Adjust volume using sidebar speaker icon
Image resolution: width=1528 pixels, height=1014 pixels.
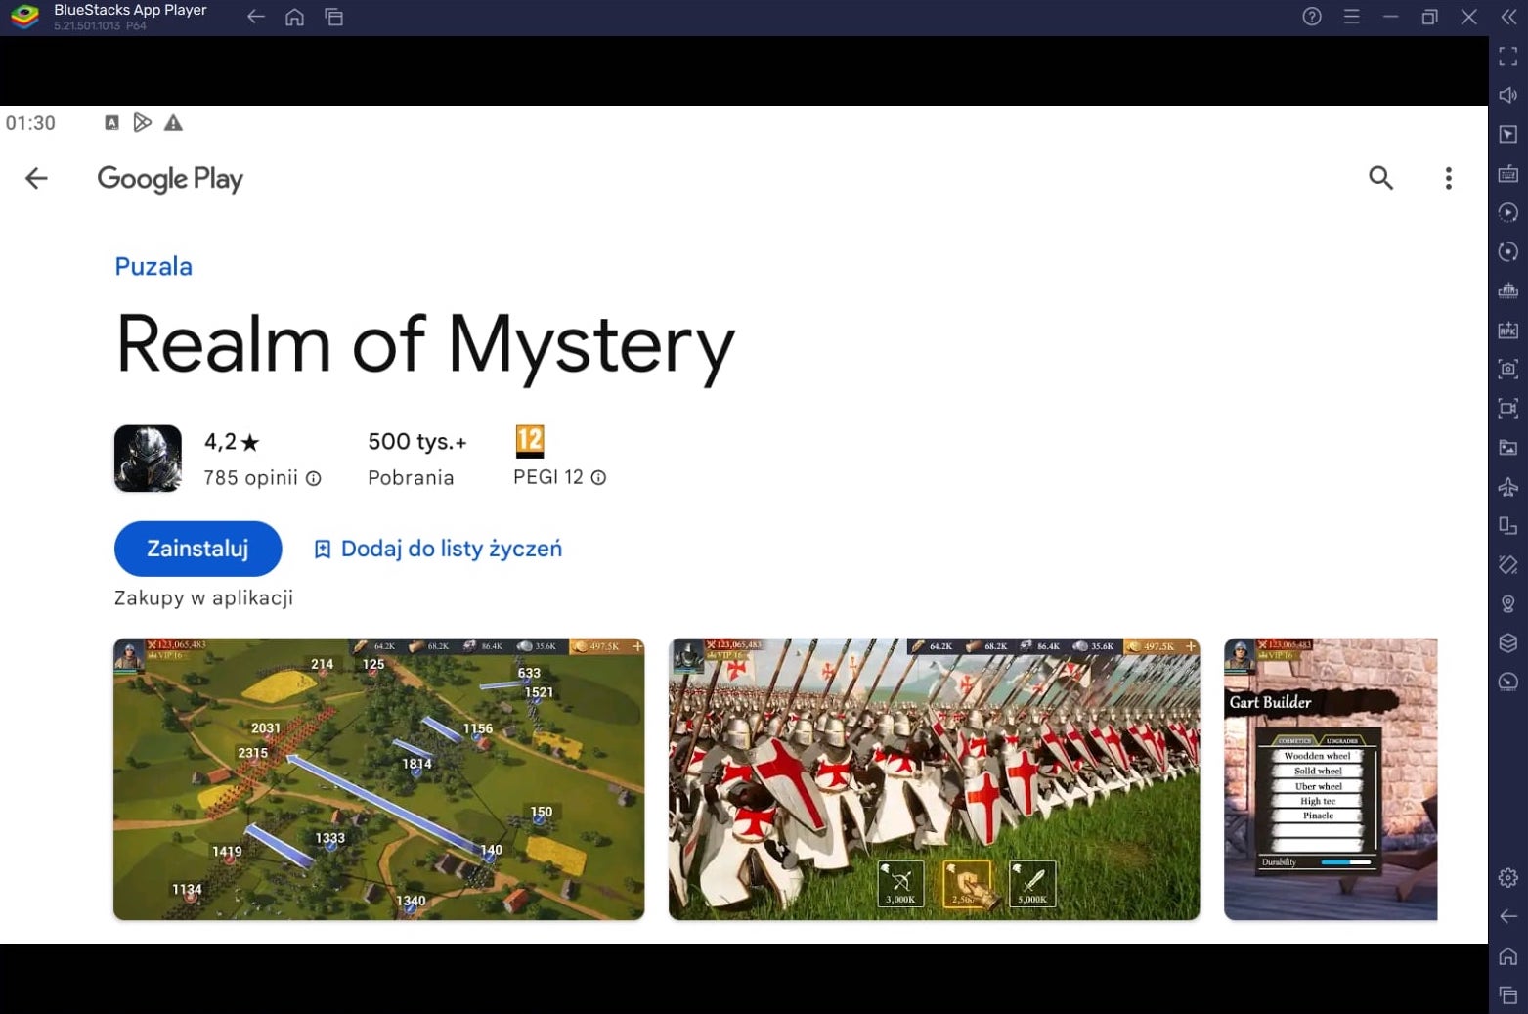point(1507,95)
